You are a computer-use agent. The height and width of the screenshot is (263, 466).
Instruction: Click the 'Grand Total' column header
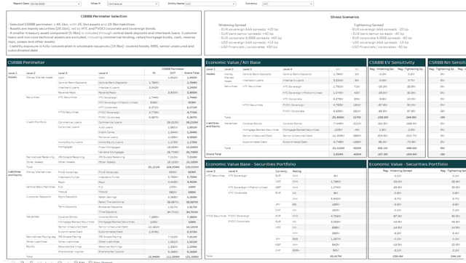click(x=191, y=73)
